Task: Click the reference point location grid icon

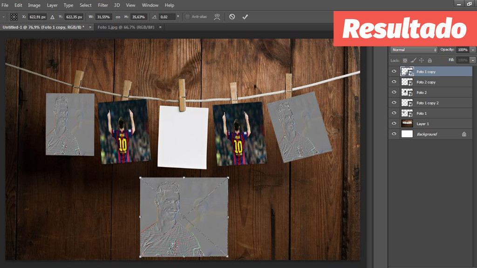Action: point(14,17)
